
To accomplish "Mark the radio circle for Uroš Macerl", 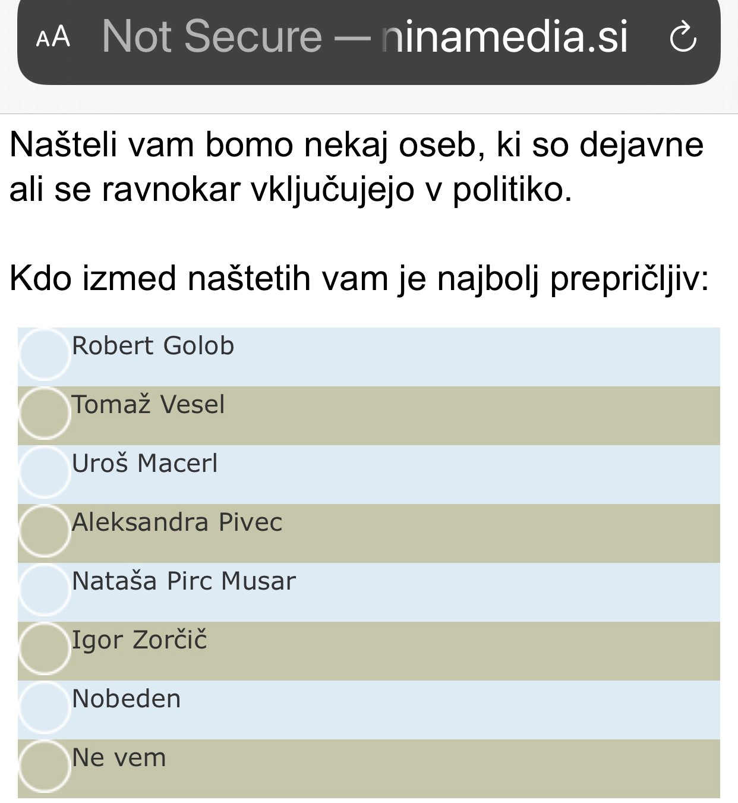I will click(x=45, y=473).
